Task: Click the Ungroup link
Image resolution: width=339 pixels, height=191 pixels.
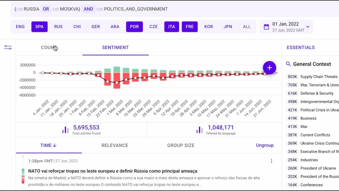Action: pyautogui.click(x=265, y=145)
